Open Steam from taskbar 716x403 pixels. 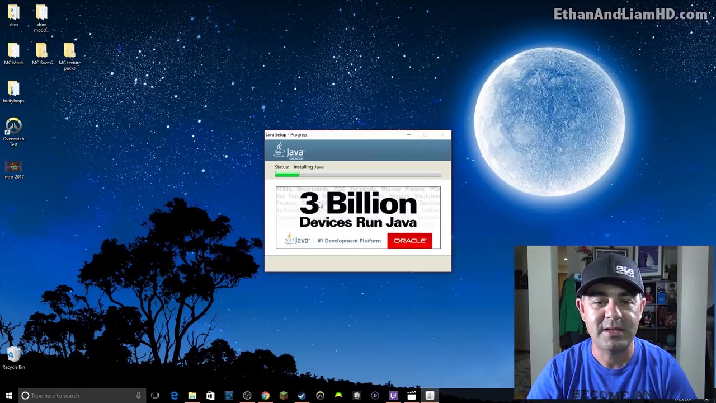point(302,396)
